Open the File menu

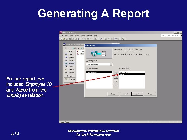(x=62, y=36)
